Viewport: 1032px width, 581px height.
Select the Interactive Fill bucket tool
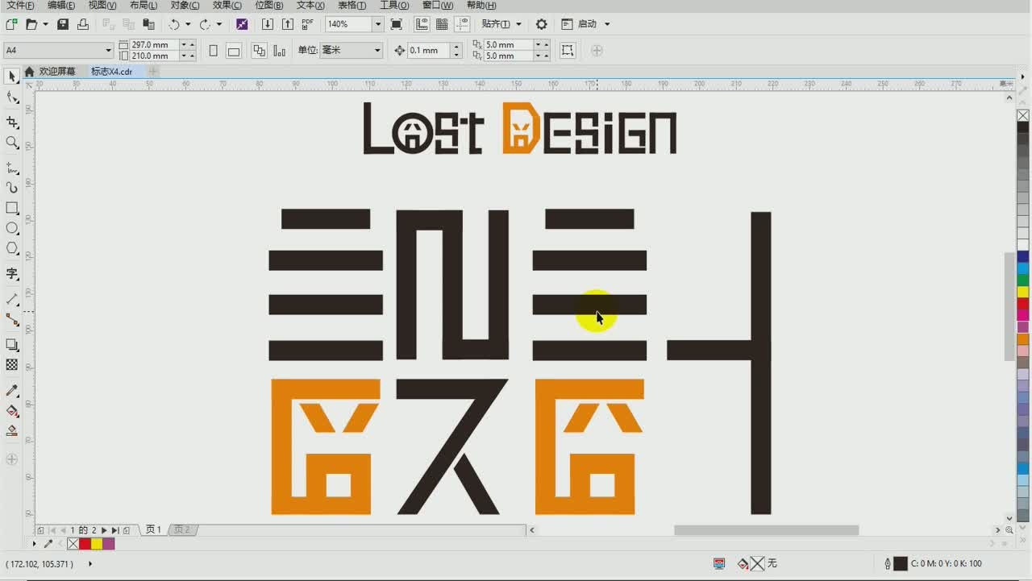pyautogui.click(x=12, y=411)
